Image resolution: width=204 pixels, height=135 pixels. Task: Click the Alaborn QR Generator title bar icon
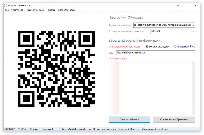pyautogui.click(x=6, y=6)
